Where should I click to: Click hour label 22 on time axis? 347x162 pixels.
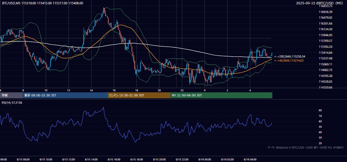(x=182, y=90)
